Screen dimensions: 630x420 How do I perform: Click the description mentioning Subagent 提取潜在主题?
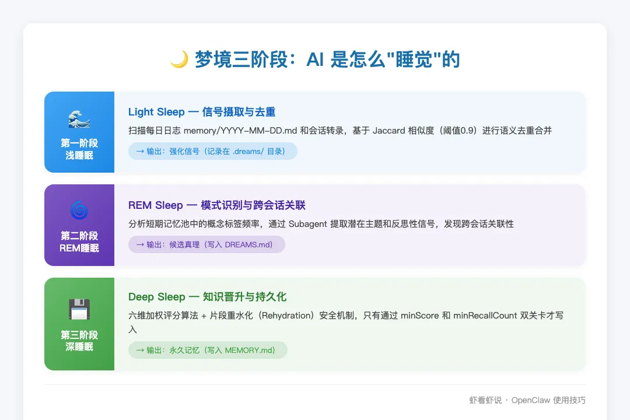tap(321, 224)
